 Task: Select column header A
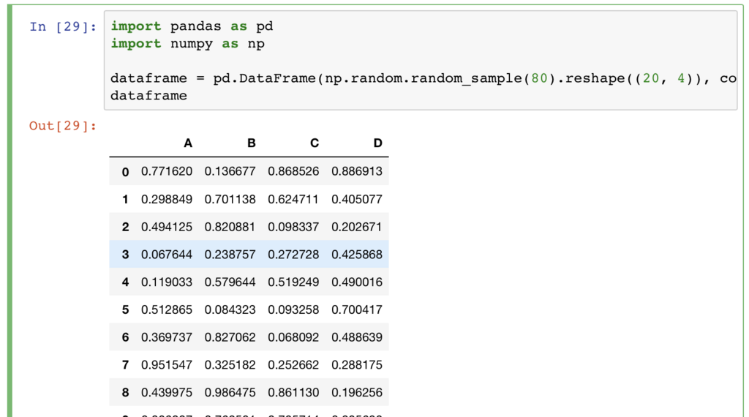(x=188, y=143)
